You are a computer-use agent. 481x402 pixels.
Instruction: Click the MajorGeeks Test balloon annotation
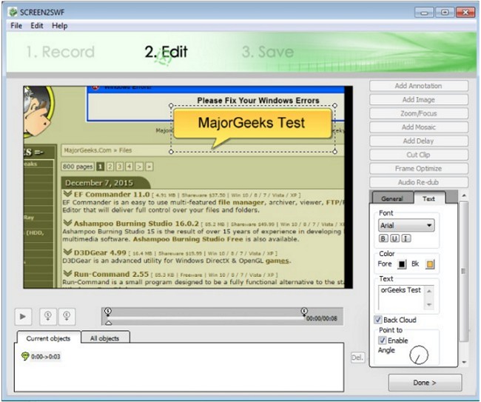point(252,125)
